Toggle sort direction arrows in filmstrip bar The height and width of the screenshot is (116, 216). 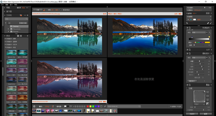click(53, 106)
